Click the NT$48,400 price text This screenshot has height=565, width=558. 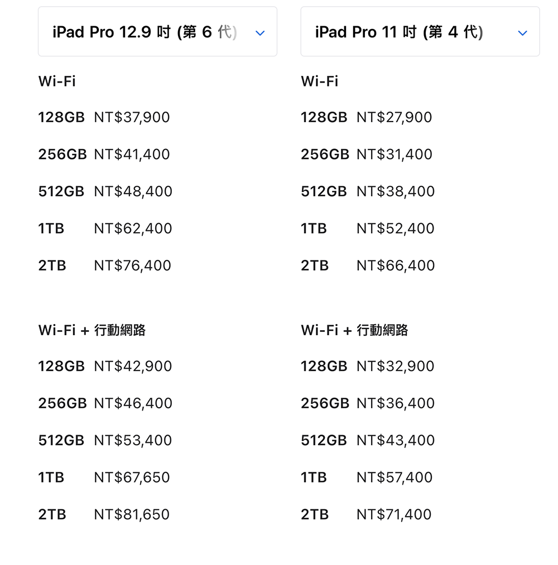[133, 191]
